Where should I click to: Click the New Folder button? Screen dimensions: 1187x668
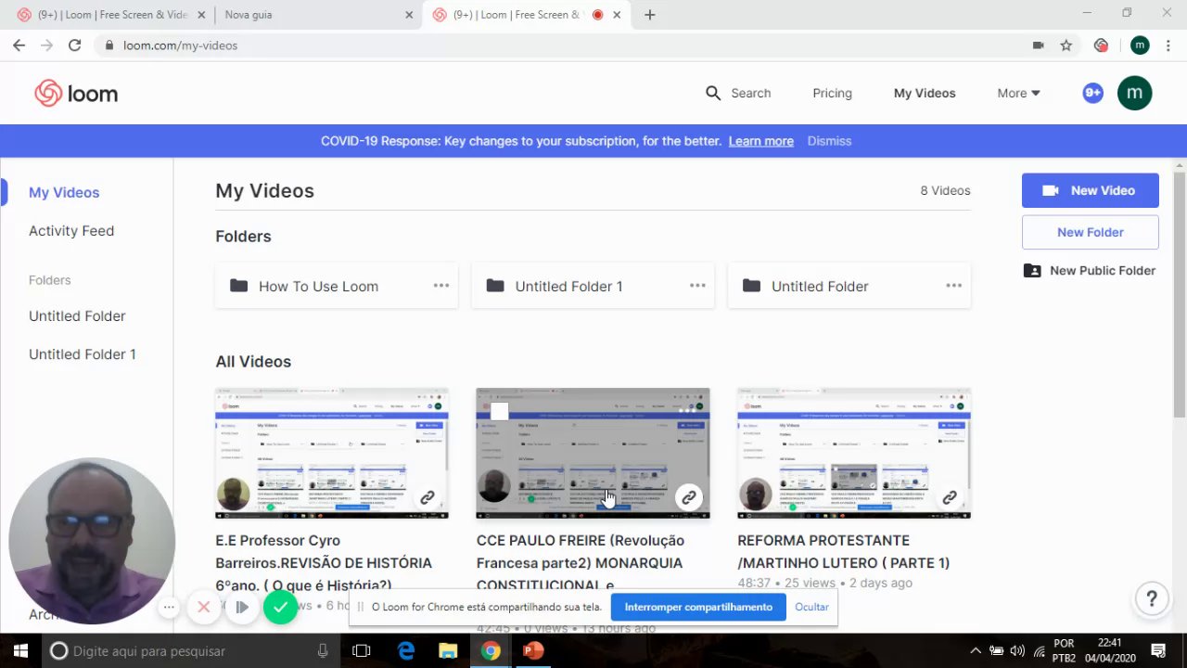click(1091, 232)
